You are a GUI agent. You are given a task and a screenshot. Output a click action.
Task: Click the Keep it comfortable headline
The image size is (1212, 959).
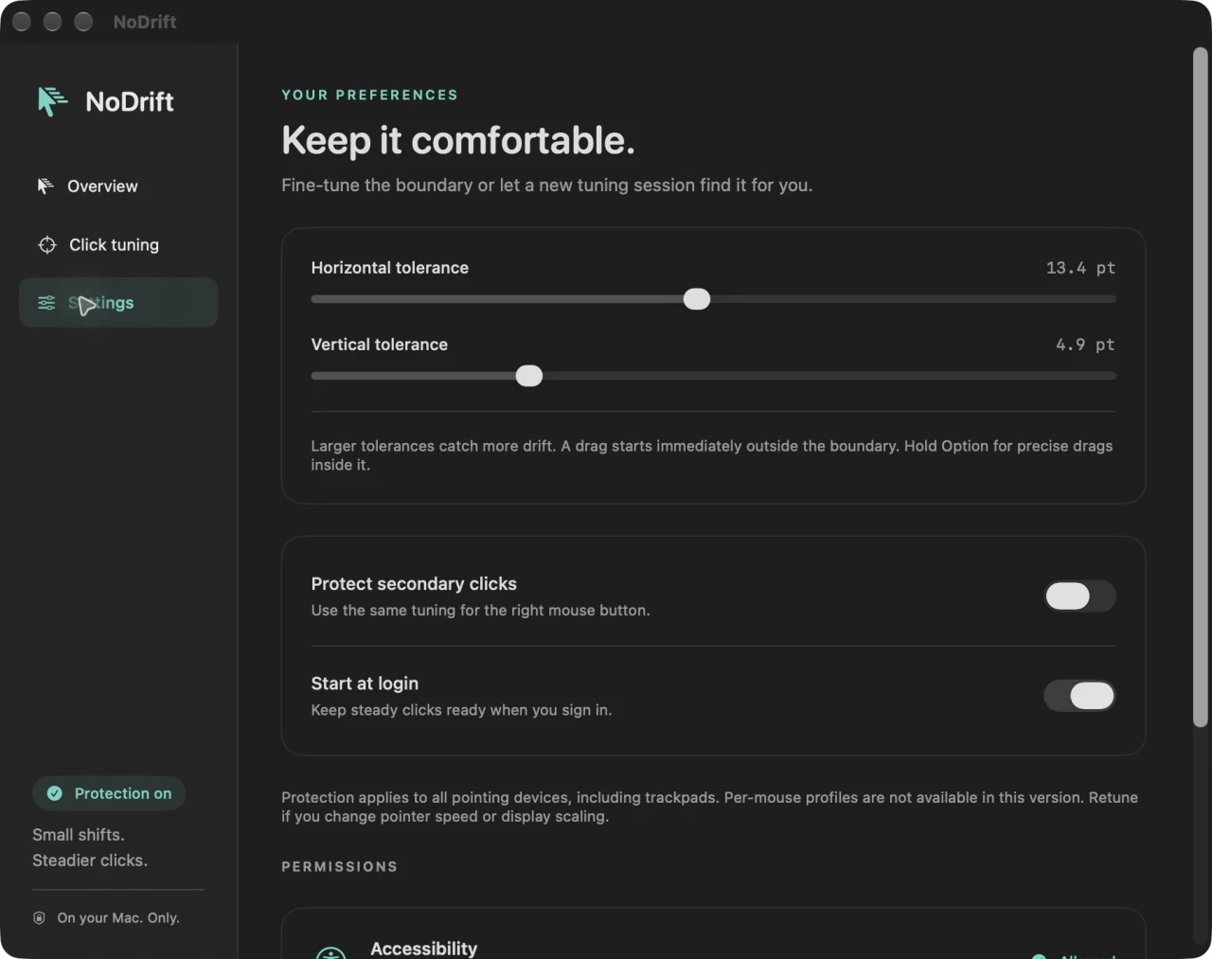458,140
